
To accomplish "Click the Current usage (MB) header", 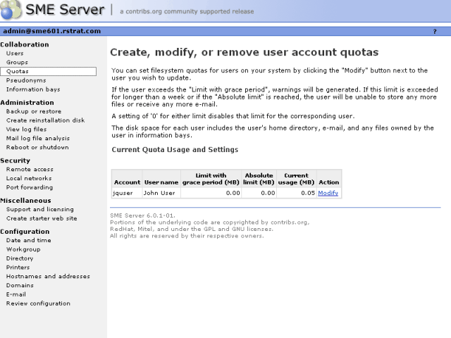I will [x=296, y=179].
